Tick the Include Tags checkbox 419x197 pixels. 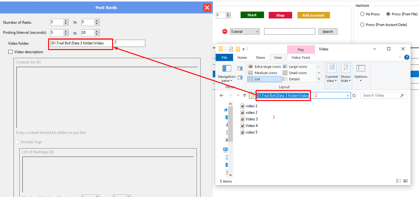[x=17, y=142]
